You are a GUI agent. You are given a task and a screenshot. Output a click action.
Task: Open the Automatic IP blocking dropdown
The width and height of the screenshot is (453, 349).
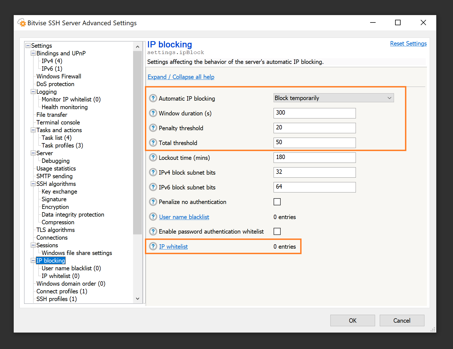click(333, 98)
